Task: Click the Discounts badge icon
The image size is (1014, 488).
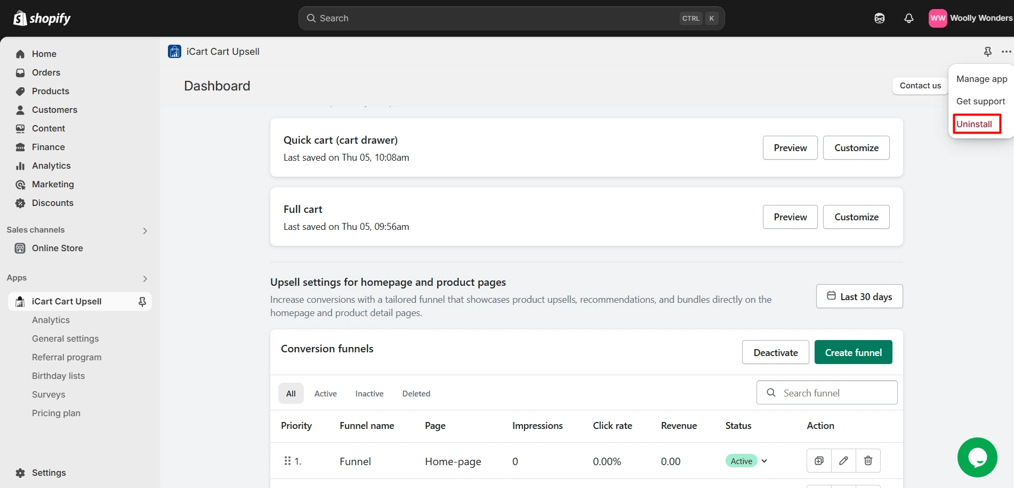Action: (x=20, y=203)
